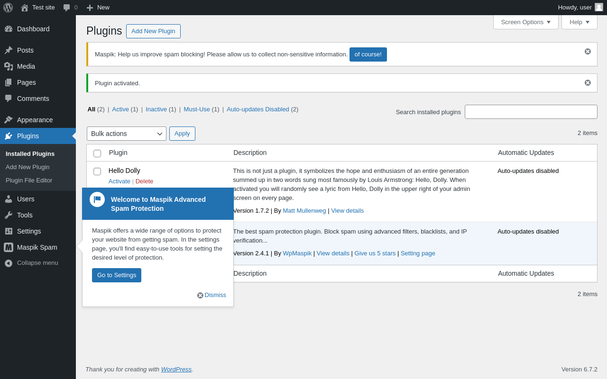Click the Appearance paintbrush icon
The height and width of the screenshot is (379, 607).
tap(9, 120)
